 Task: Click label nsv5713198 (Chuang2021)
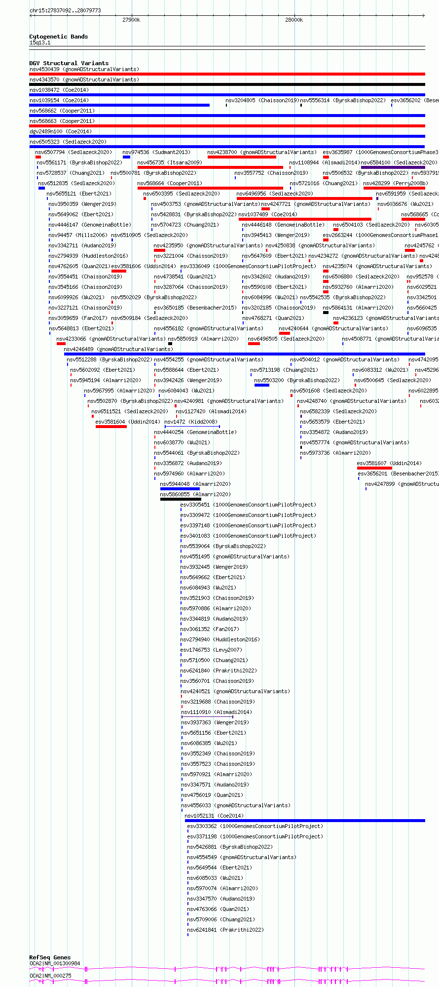284,370
